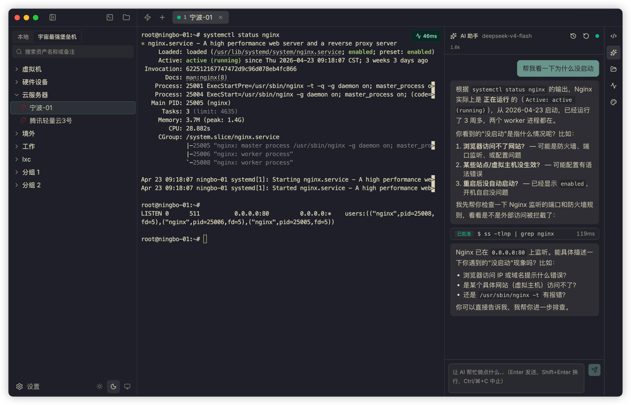
Task: Focus the asset search field
Action: pyautogui.click(x=73, y=52)
